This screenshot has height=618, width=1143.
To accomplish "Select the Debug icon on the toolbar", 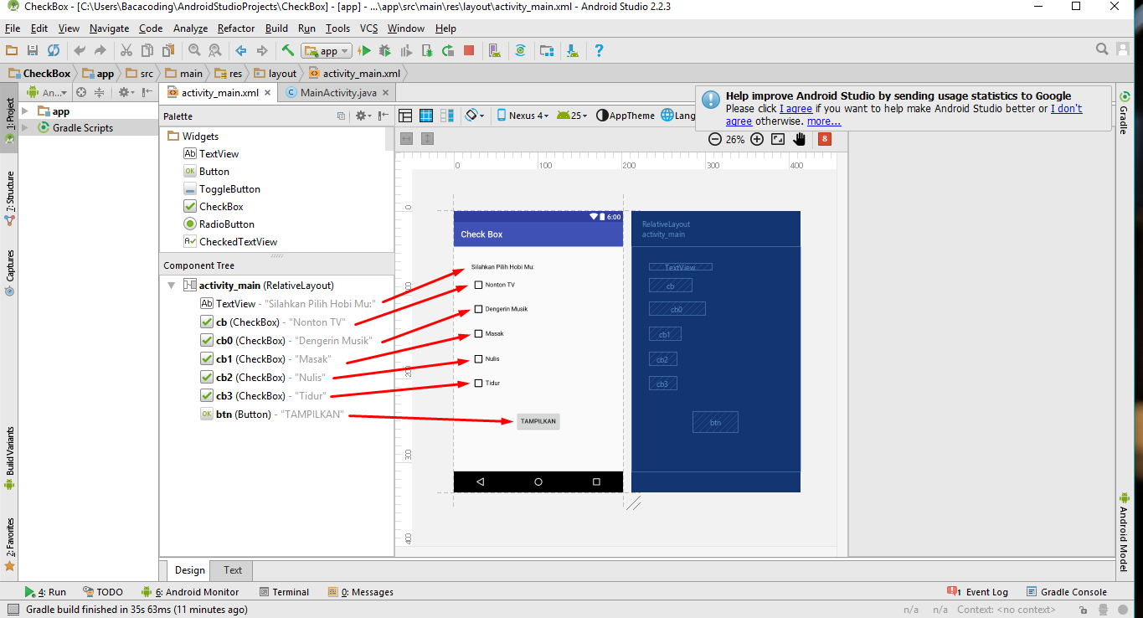I will tap(384, 50).
